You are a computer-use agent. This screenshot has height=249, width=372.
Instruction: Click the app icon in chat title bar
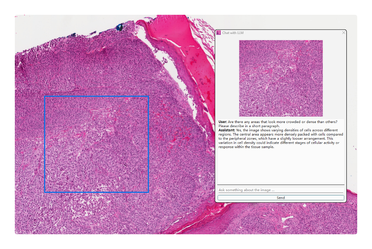click(219, 33)
